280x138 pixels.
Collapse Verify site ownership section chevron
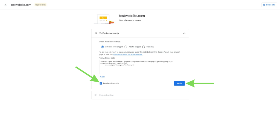pyautogui.click(x=184, y=33)
